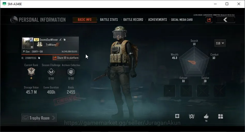245x132 pixels.
Task: Click Share ID to platform button
Action: tap(66, 58)
